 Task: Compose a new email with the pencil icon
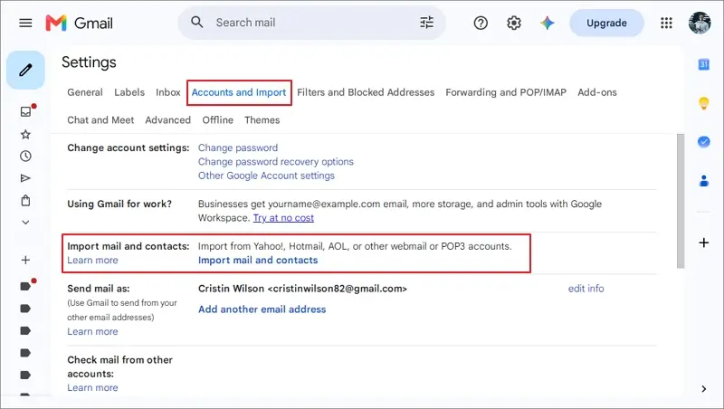[x=25, y=71]
